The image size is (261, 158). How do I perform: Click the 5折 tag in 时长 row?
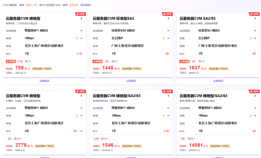click(x=254, y=131)
